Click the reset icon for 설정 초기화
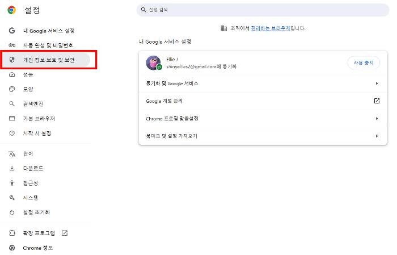This screenshot has height=255, width=397. point(12,212)
